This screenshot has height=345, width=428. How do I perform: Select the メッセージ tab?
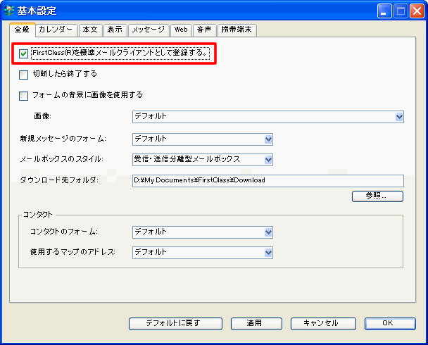tap(149, 30)
